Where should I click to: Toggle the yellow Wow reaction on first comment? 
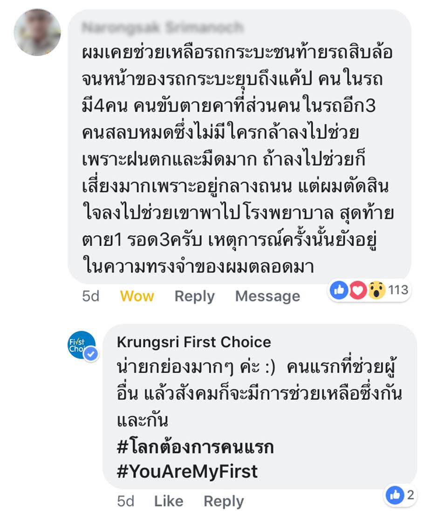(x=137, y=296)
